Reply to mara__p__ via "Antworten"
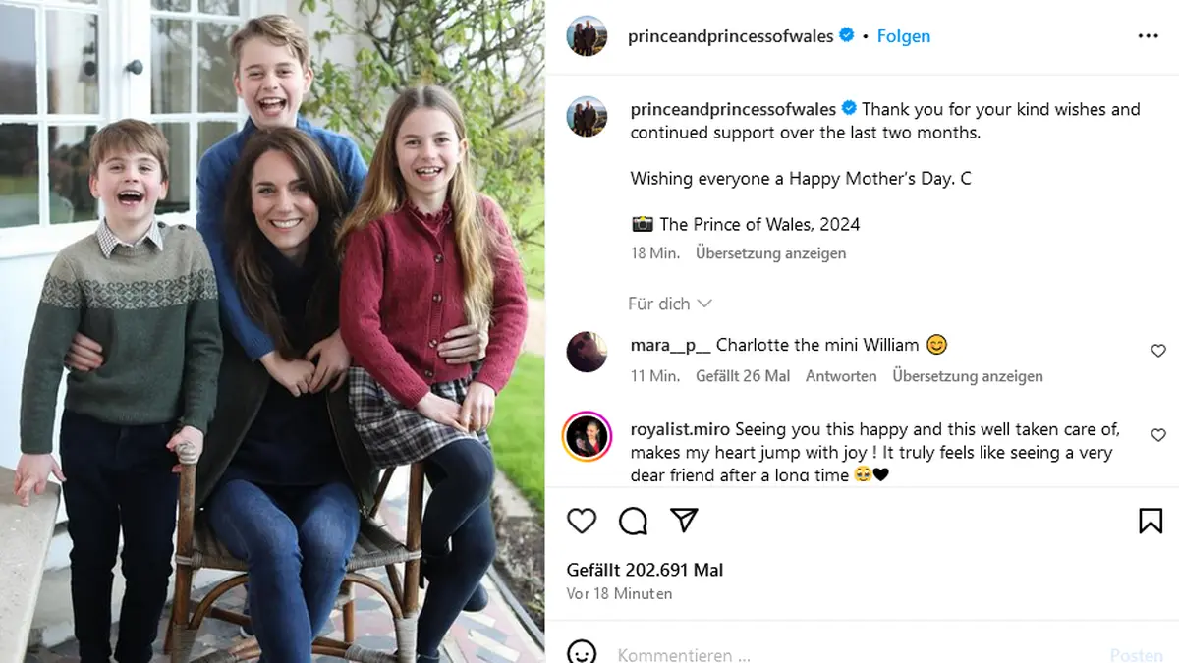The image size is (1179, 663). pos(841,376)
